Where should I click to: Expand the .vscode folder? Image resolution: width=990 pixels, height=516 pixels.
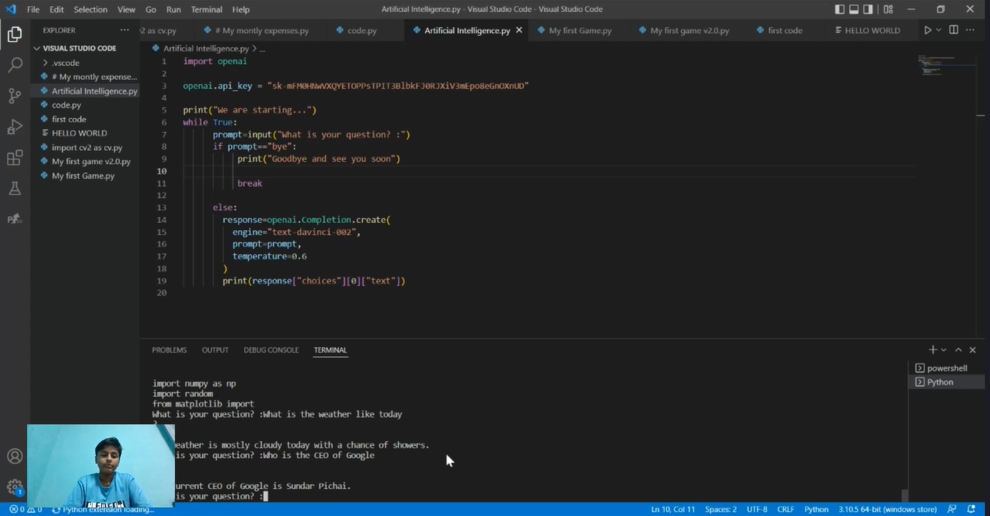point(65,63)
